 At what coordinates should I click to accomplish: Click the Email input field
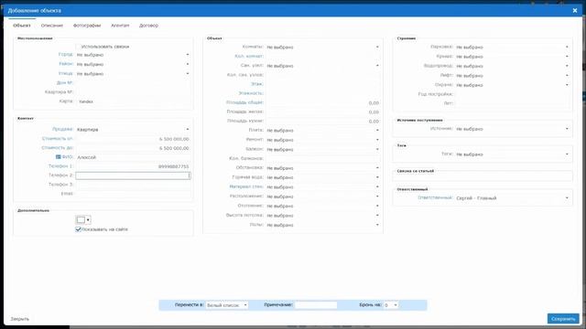(133, 194)
